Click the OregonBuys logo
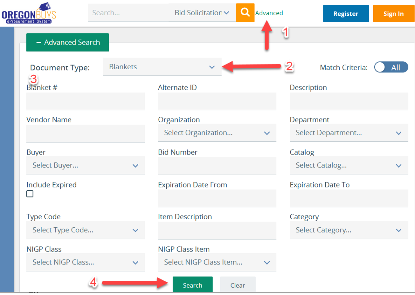Image resolution: width=415 pixels, height=295 pixels. [29, 13]
